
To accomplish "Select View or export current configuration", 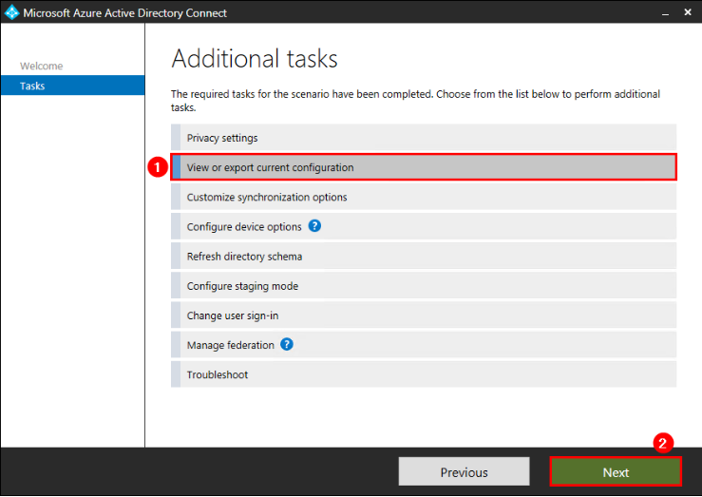I will (424, 167).
